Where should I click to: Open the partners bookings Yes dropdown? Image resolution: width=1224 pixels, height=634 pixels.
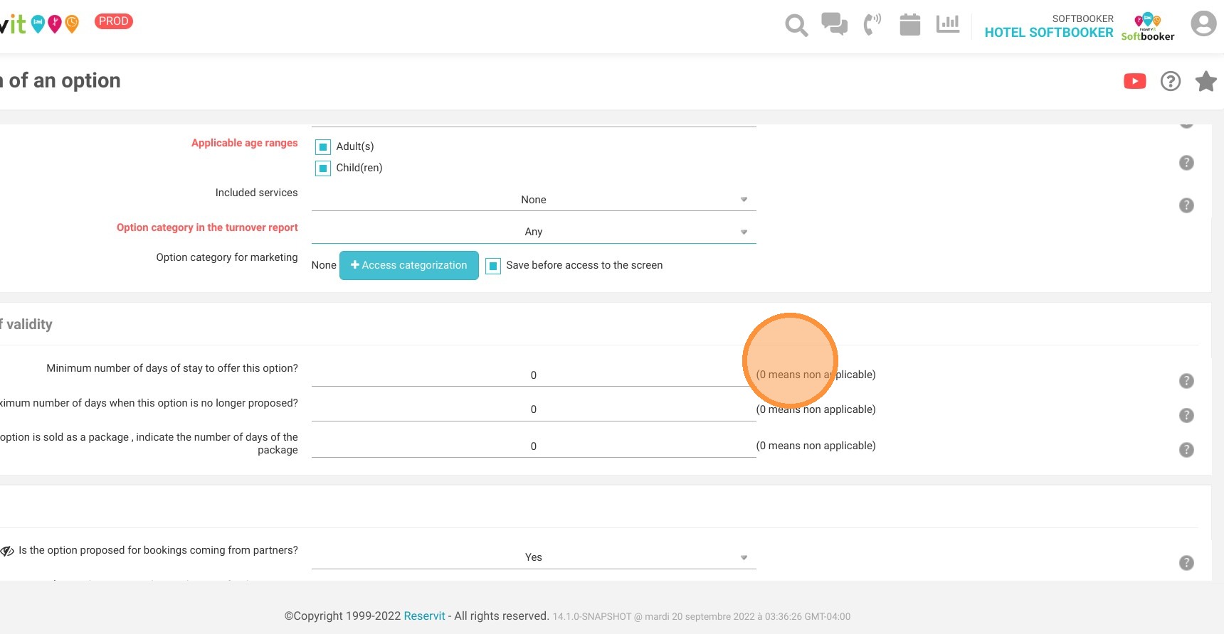pyautogui.click(x=534, y=557)
